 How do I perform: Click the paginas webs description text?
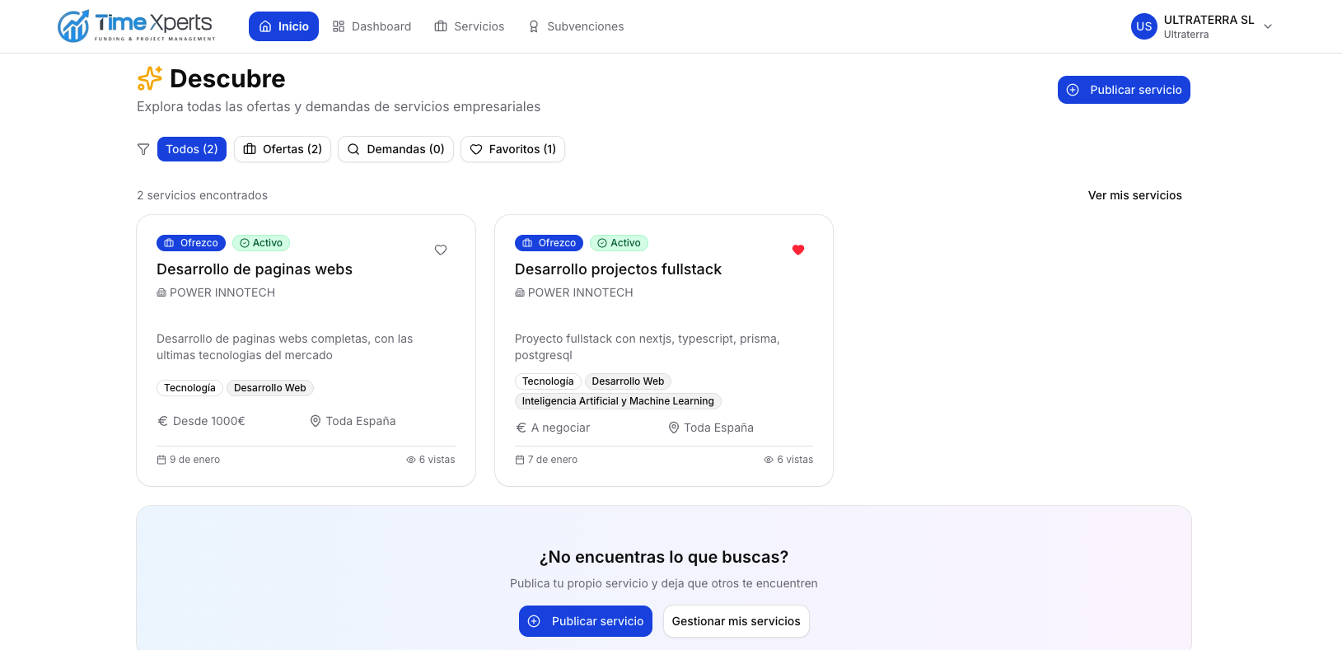285,347
